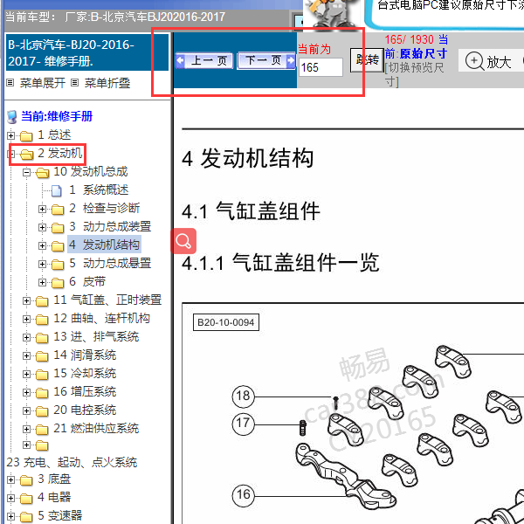Expand the 3 底盘 node
Screen dimensions: 524x524
pyautogui.click(x=10, y=479)
